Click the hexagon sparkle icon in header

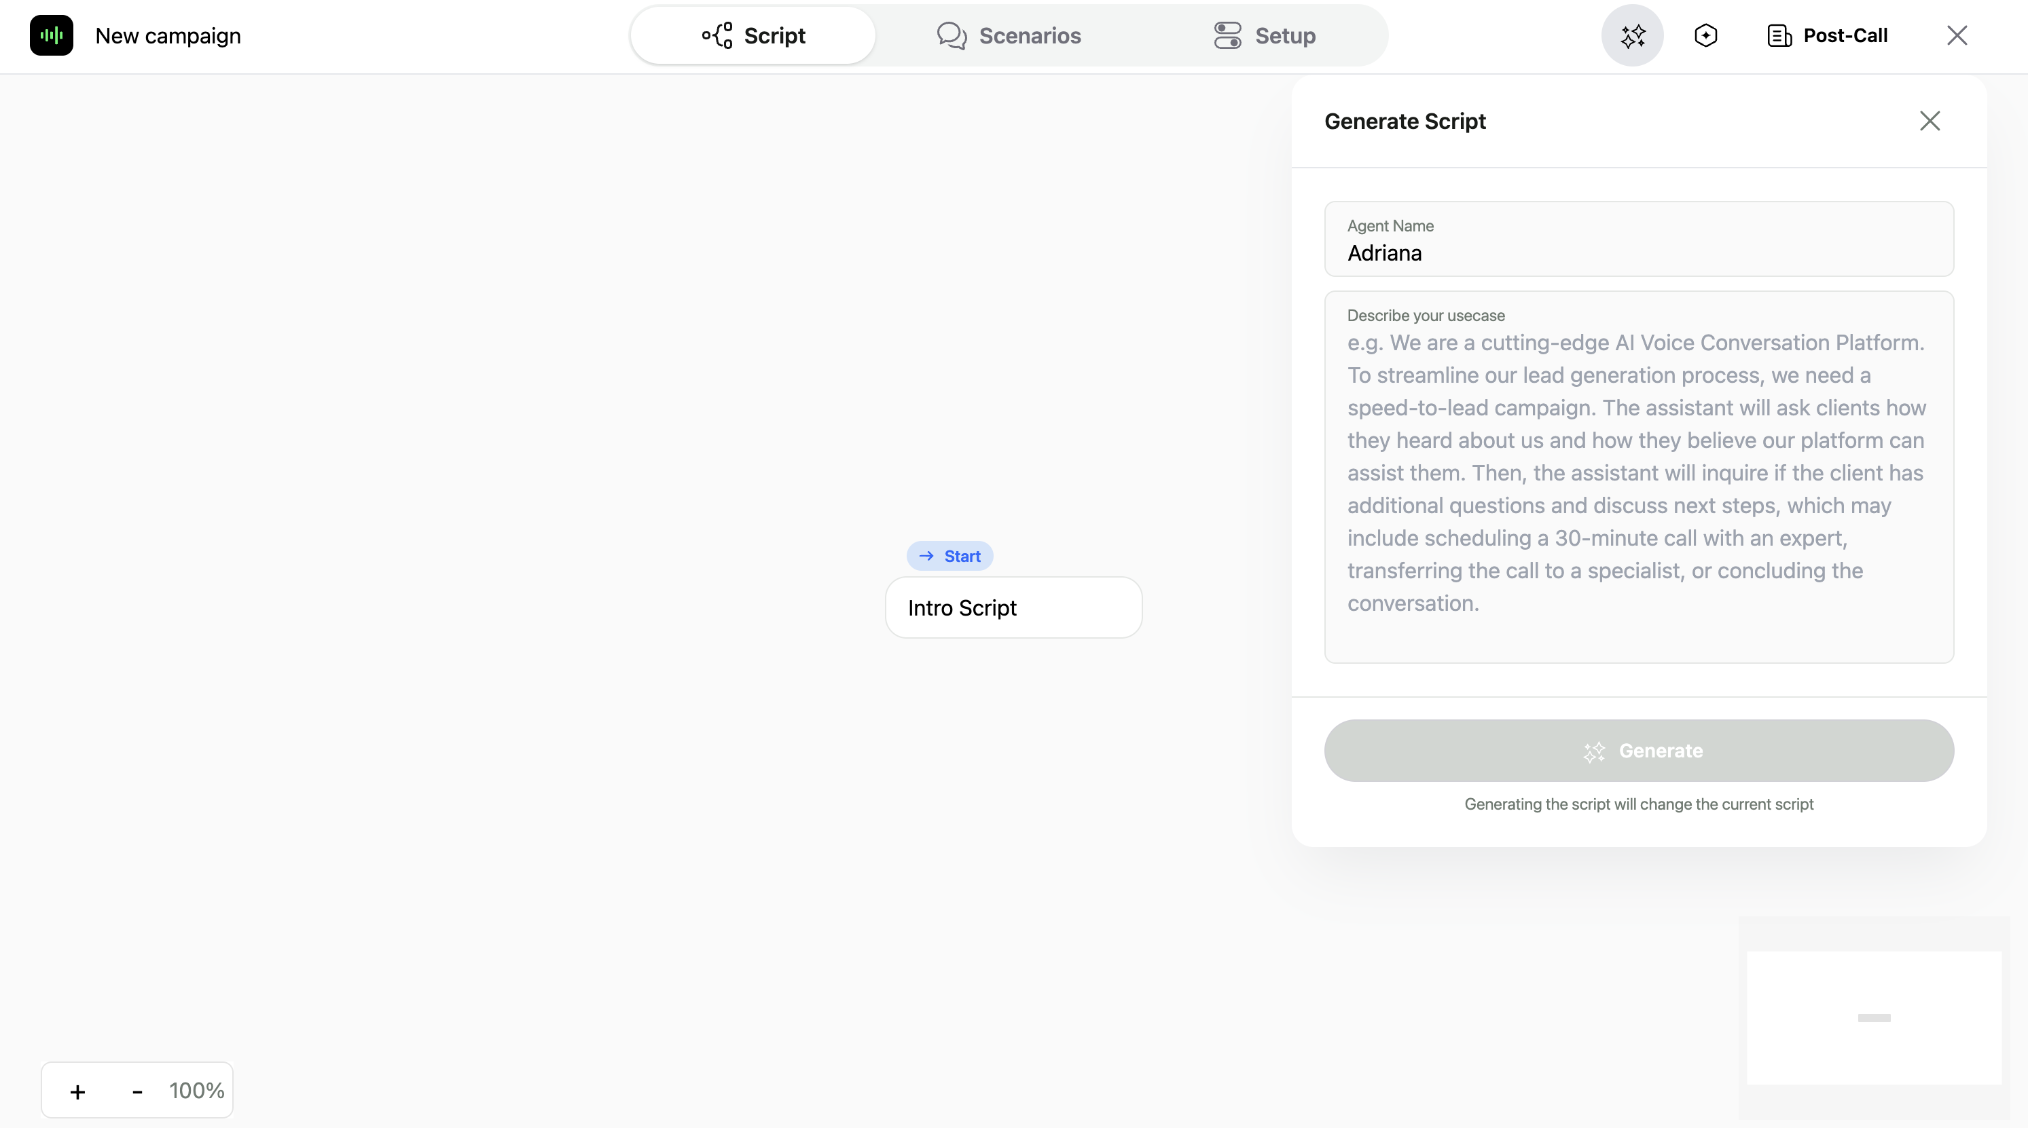[x=1705, y=35]
